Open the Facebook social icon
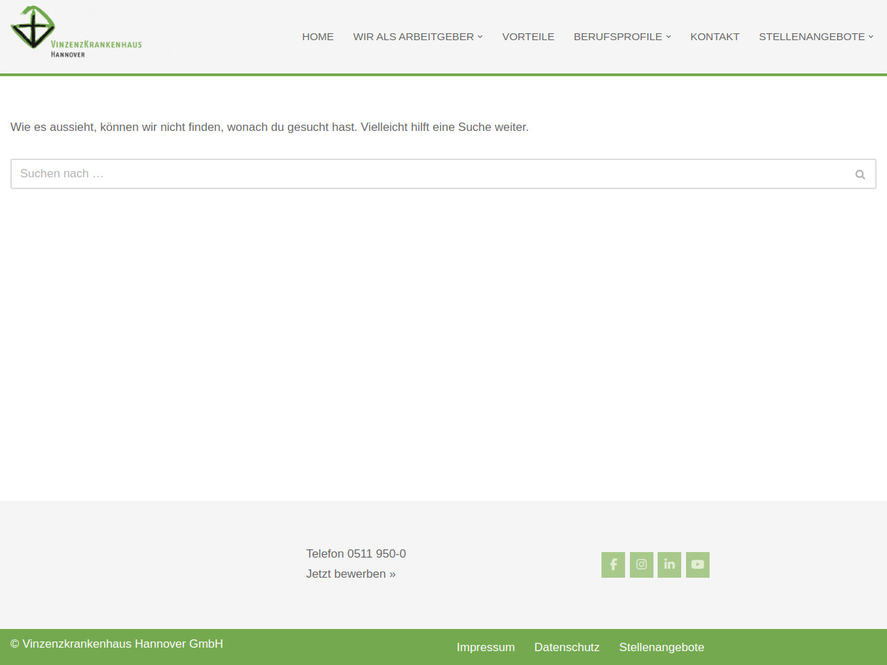887x665 pixels. coord(613,565)
